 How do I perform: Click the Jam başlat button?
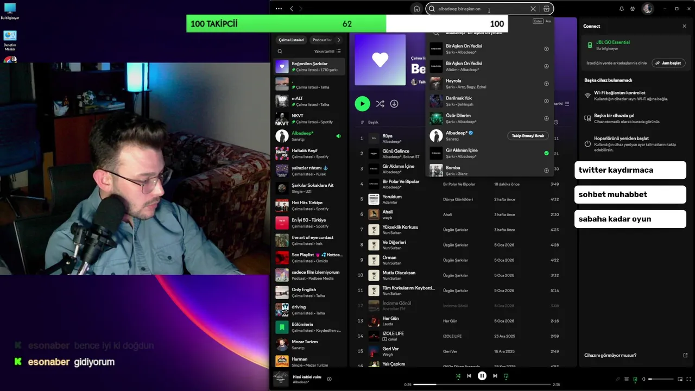tap(668, 63)
